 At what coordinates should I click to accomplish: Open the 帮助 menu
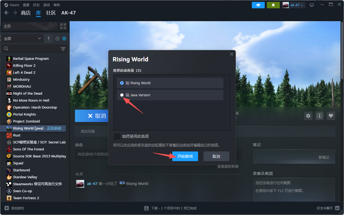pyautogui.click(x=57, y=5)
